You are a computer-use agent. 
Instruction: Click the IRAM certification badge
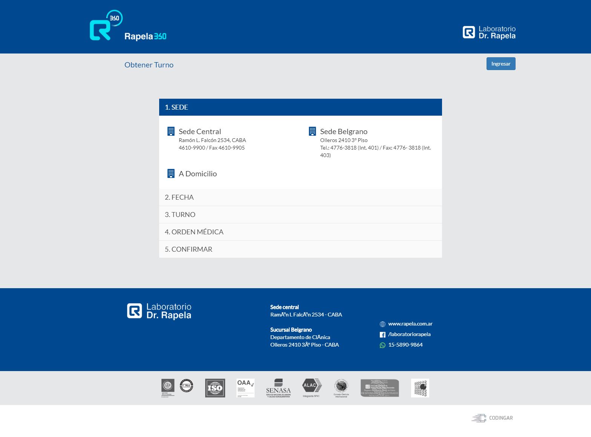pyautogui.click(x=168, y=388)
